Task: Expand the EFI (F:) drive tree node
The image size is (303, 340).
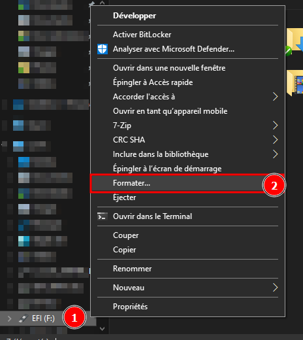Action: [9, 318]
